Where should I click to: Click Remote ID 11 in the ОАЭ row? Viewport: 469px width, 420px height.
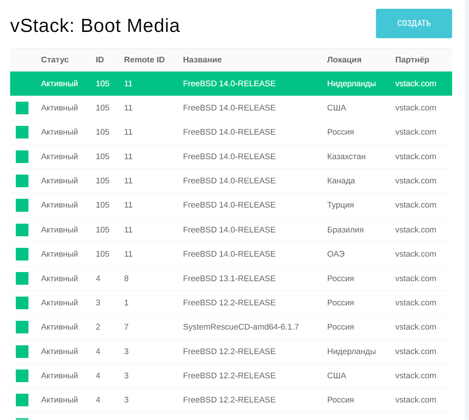(x=128, y=254)
